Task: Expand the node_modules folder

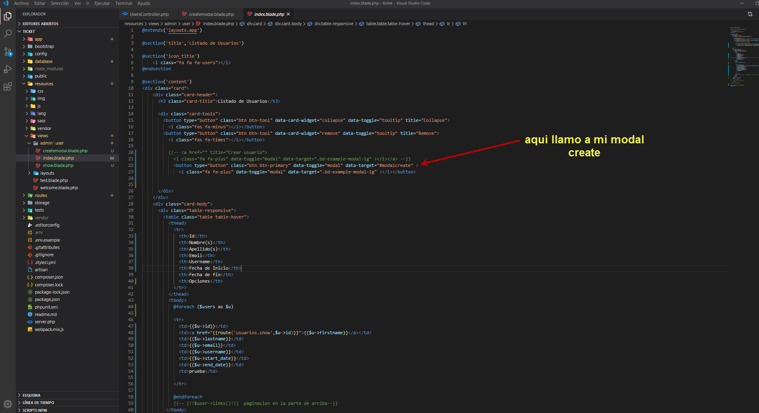Action: click(x=67, y=69)
